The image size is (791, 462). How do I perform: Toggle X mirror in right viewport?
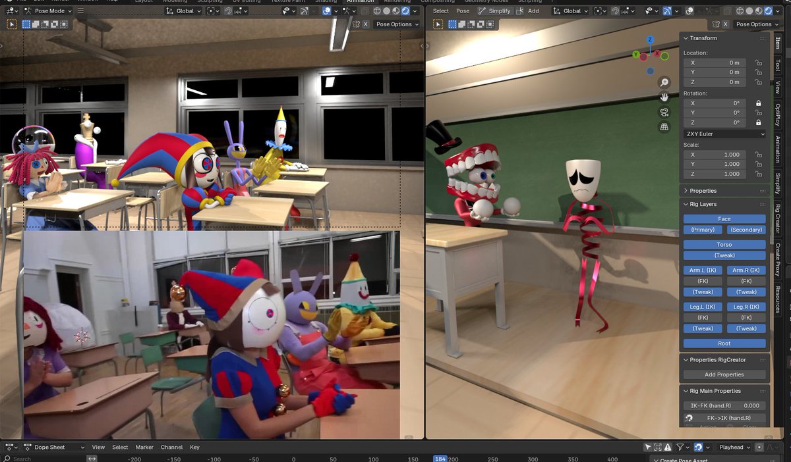point(726,24)
